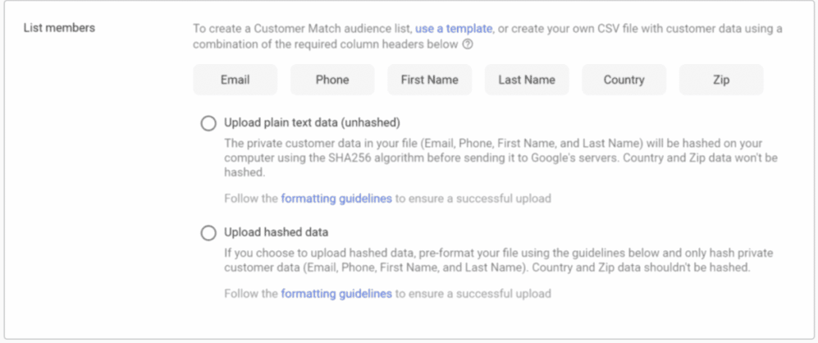Open the help question mark icon
Screen dimensions: 818x343
(468, 44)
